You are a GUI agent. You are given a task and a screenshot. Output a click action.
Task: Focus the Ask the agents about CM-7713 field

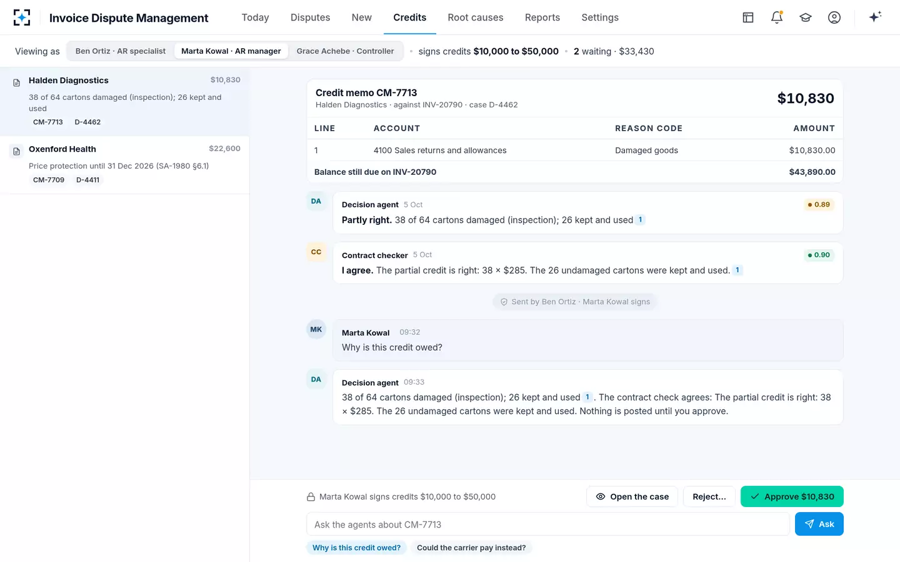coord(548,524)
